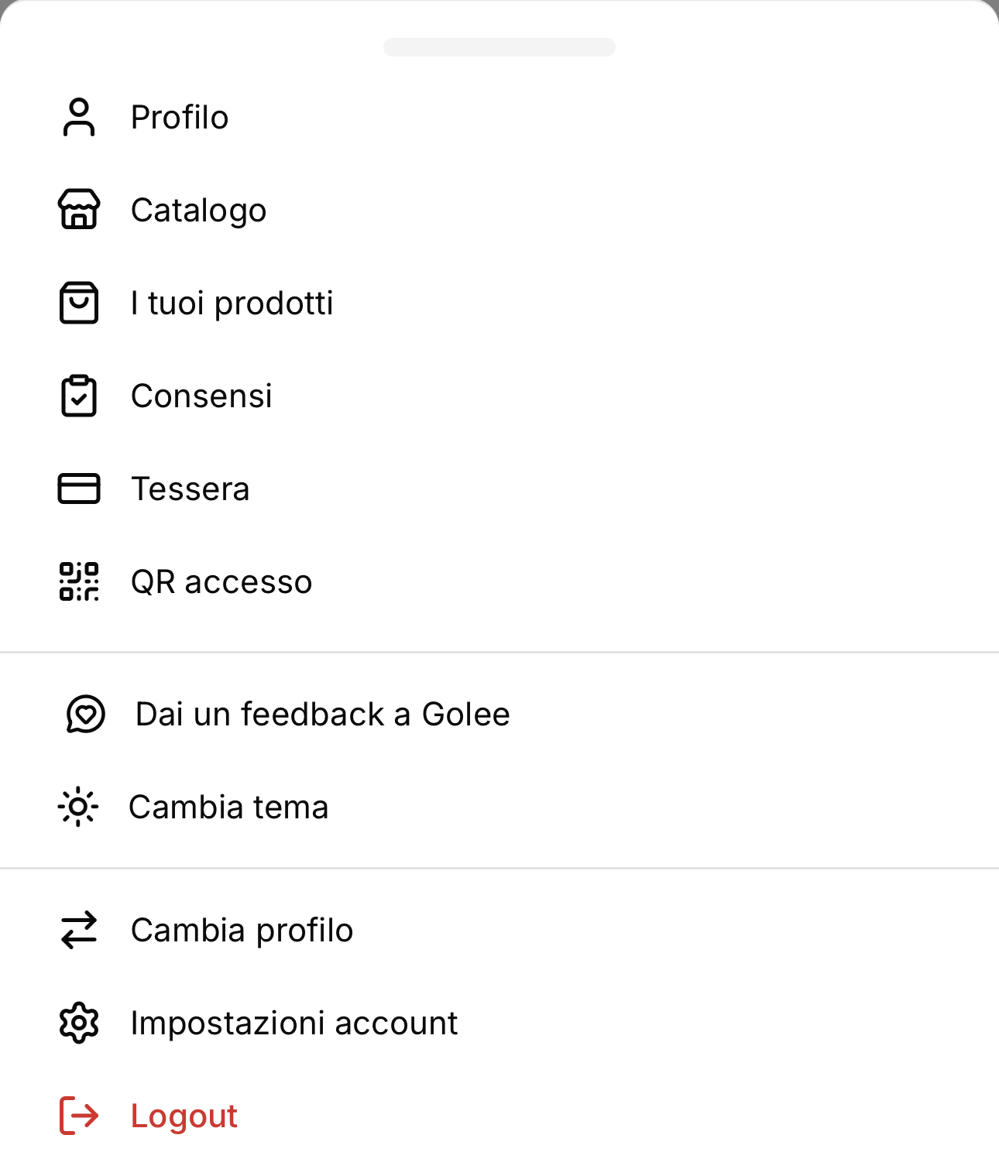Image resolution: width=999 pixels, height=1176 pixels.
Task: Click the clipboard check Consensi icon
Action: coord(79,396)
